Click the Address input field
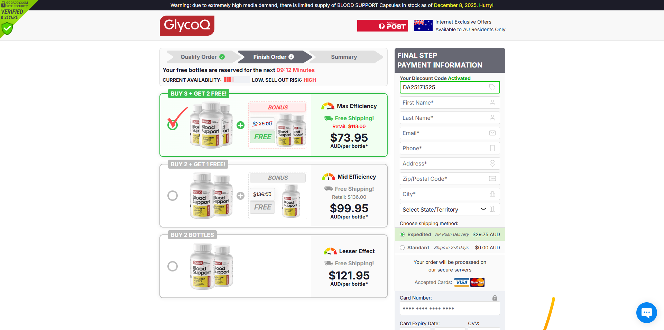The image size is (664, 330). (450, 163)
